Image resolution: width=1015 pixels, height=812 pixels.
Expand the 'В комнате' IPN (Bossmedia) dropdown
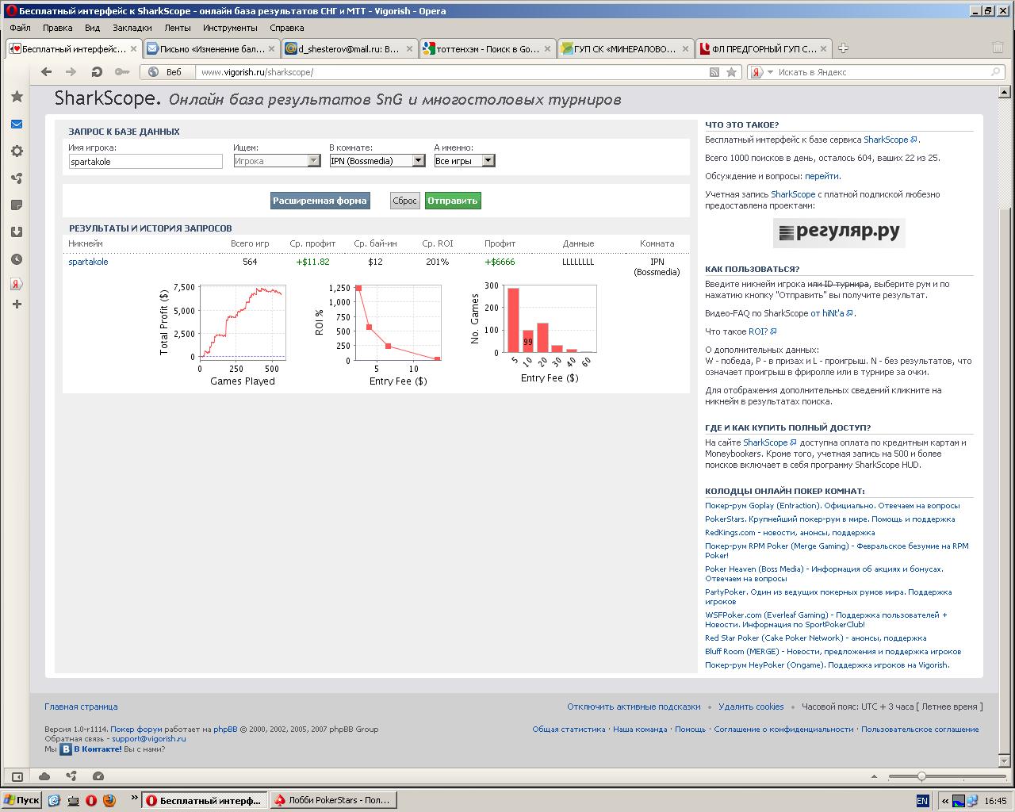pos(418,161)
